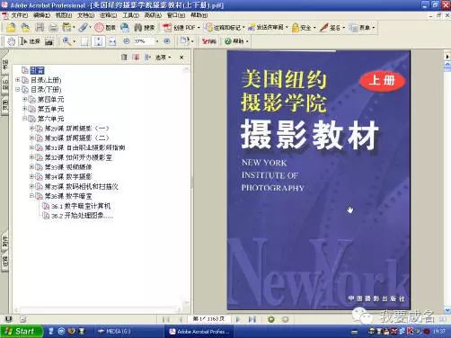Open the Security padlock menu
Image resolution: width=451 pixels, height=338 pixels.
click(304, 28)
